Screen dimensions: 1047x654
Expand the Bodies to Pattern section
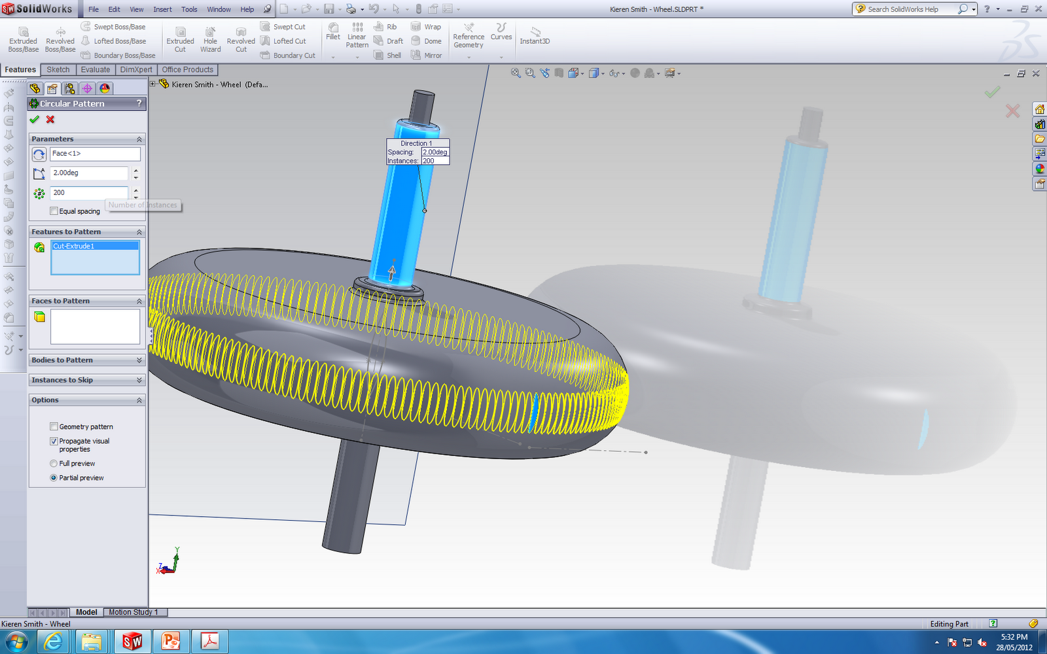[139, 360]
